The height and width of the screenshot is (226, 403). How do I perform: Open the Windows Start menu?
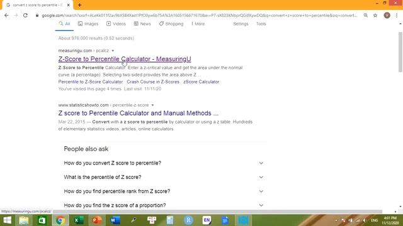tap(7, 220)
